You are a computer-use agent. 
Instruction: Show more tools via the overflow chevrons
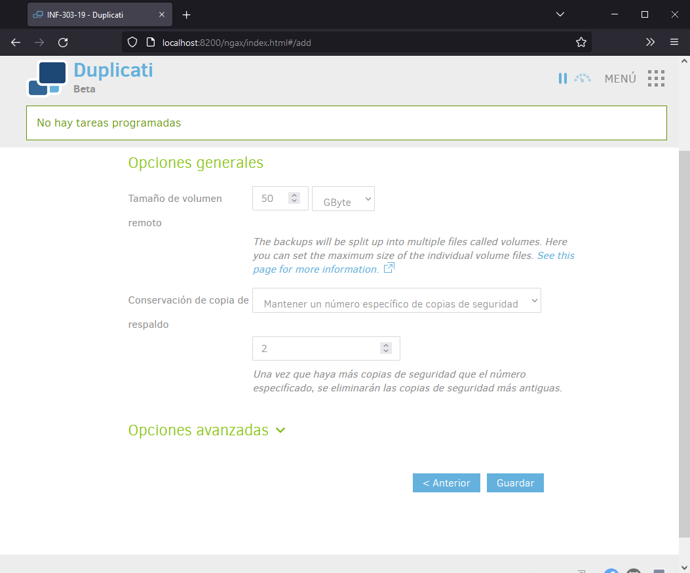coord(650,43)
